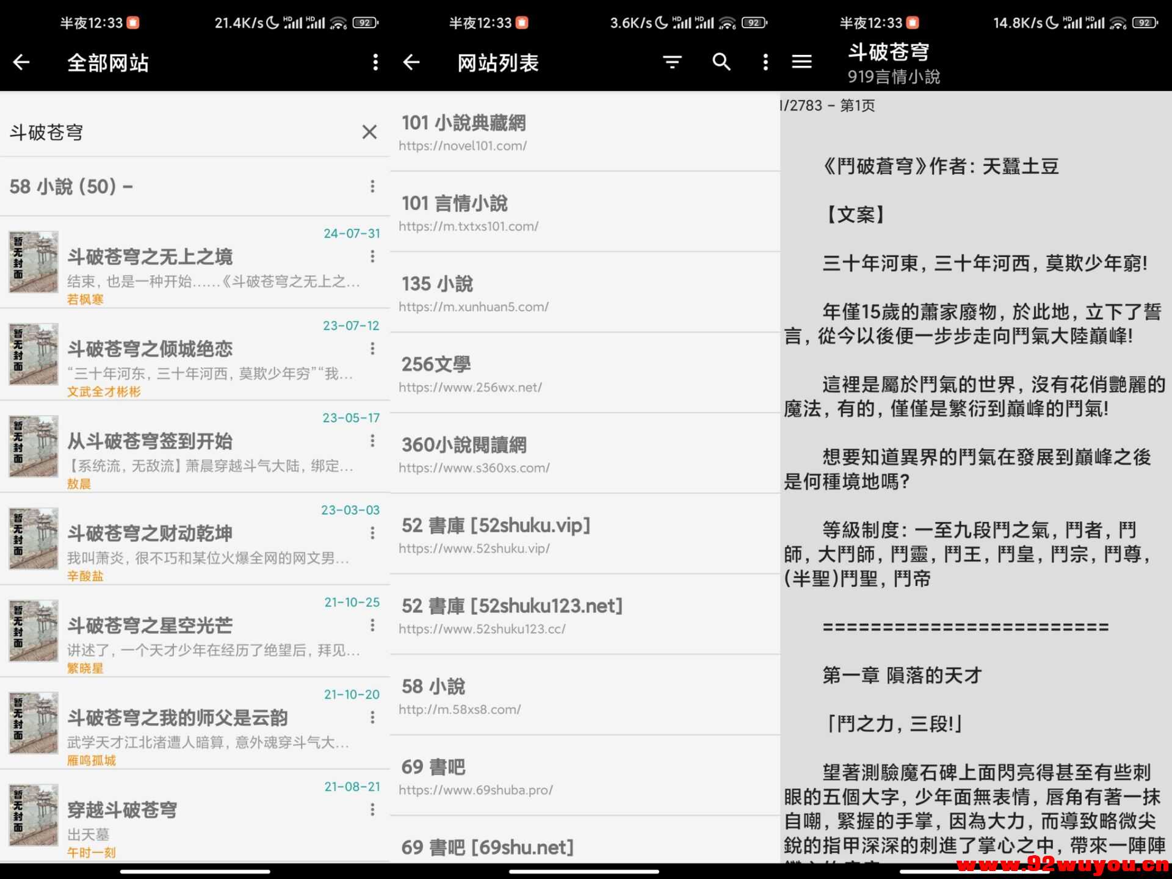The height and width of the screenshot is (879, 1172).
Task: Open options for 斗破苍穹之财动乾坤
Action: coord(372,533)
